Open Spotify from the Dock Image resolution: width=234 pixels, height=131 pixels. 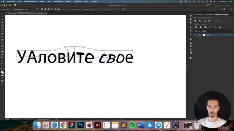(x=132, y=125)
